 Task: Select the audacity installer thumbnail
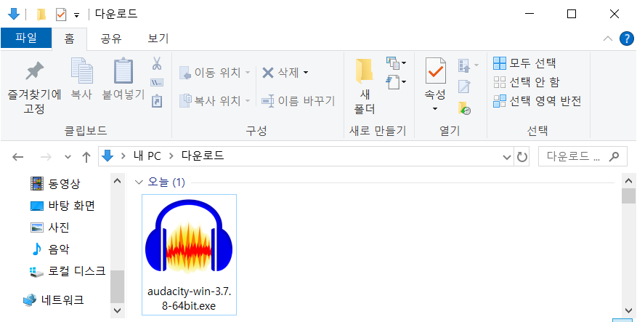[x=189, y=236]
